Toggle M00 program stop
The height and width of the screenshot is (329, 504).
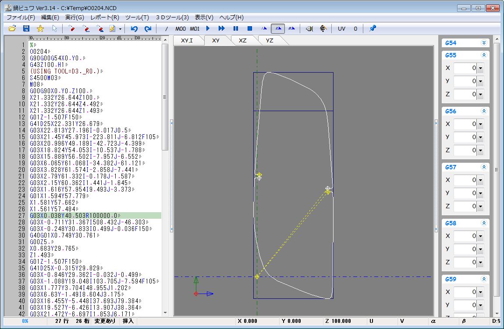(180, 28)
